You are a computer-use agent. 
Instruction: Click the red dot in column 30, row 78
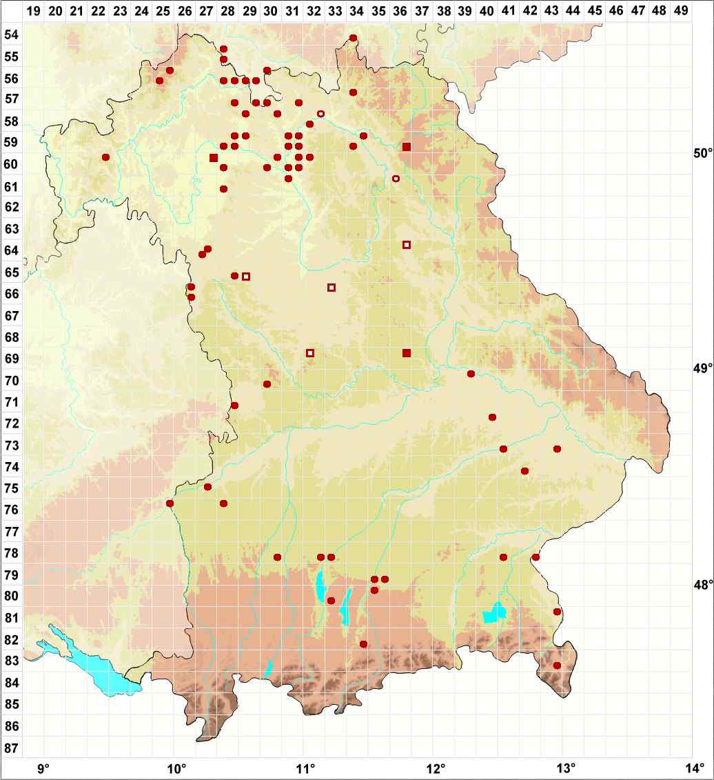278,557
